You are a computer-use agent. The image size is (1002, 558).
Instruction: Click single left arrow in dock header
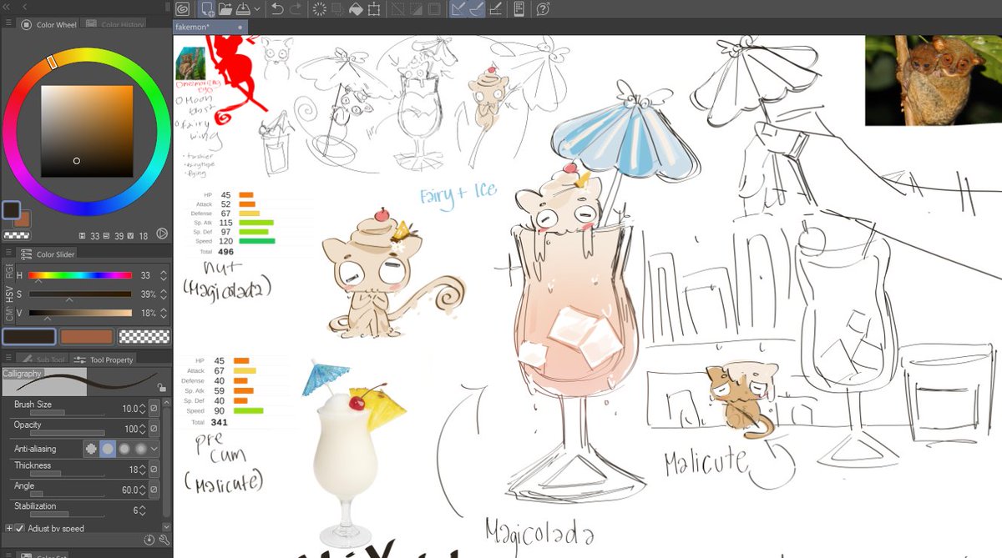click(x=24, y=6)
